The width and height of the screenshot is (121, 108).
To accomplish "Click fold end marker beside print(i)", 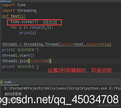I will (x=1, y=33).
